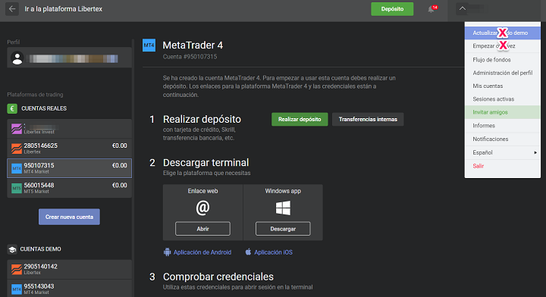Click the Descargar terminal heading

[x=206, y=163]
